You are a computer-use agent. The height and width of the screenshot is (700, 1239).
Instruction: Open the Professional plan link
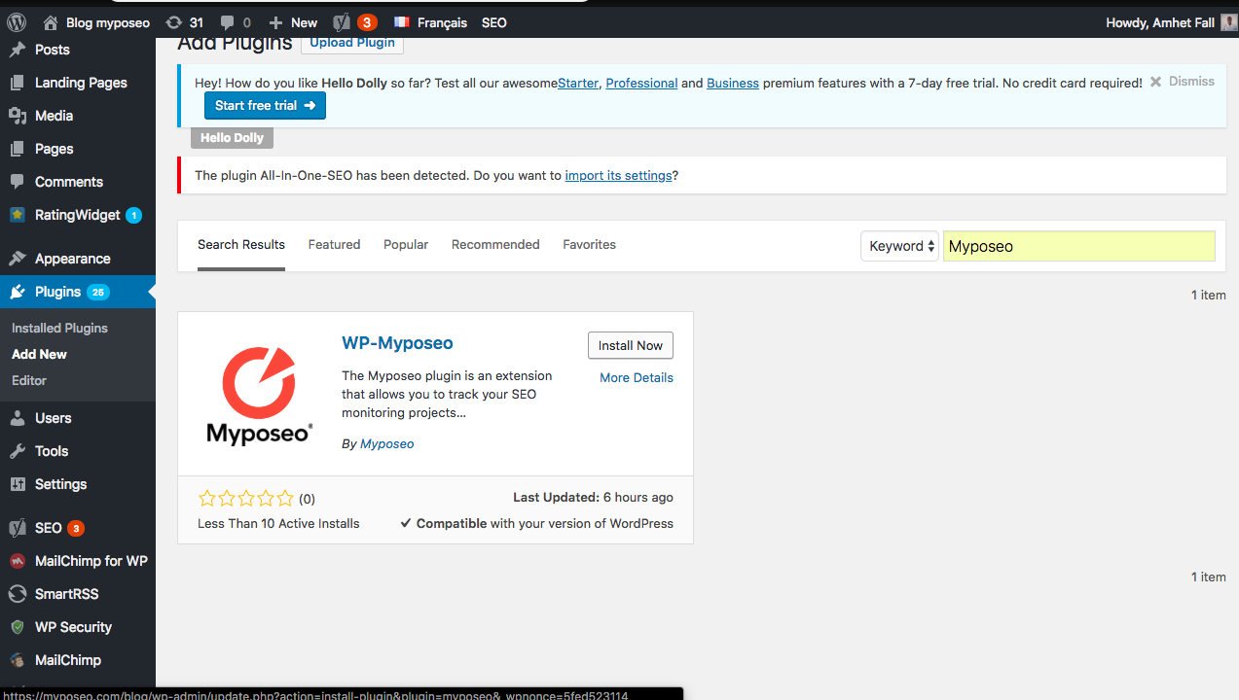point(641,84)
